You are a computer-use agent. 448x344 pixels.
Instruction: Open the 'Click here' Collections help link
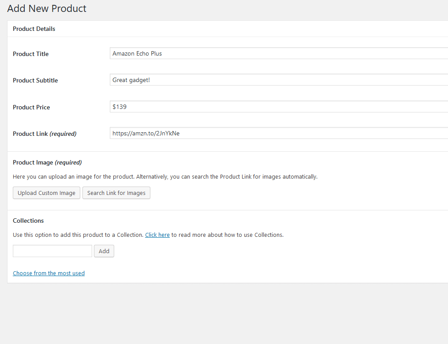click(x=157, y=235)
